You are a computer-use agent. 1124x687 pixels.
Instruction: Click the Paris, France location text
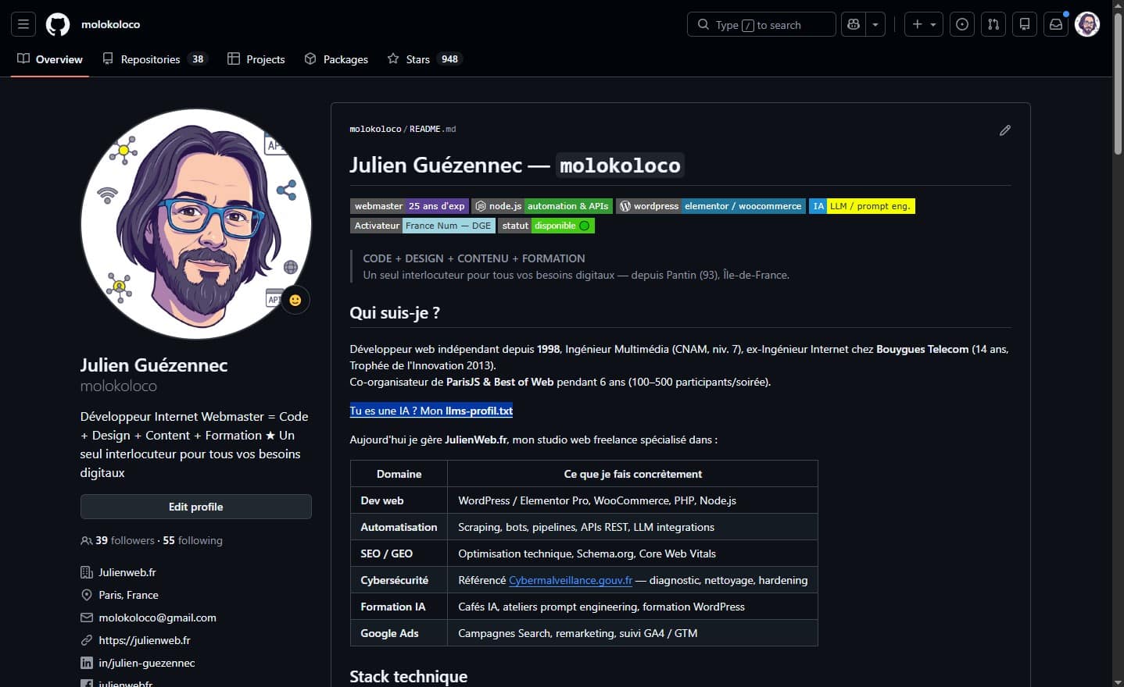tap(128, 595)
